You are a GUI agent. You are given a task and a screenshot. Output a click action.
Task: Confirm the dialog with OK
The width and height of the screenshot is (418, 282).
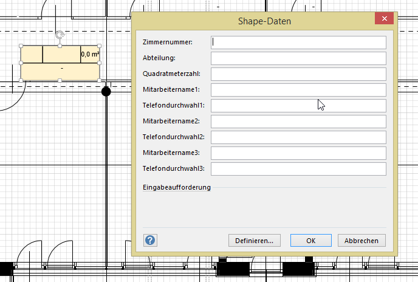[x=310, y=241]
